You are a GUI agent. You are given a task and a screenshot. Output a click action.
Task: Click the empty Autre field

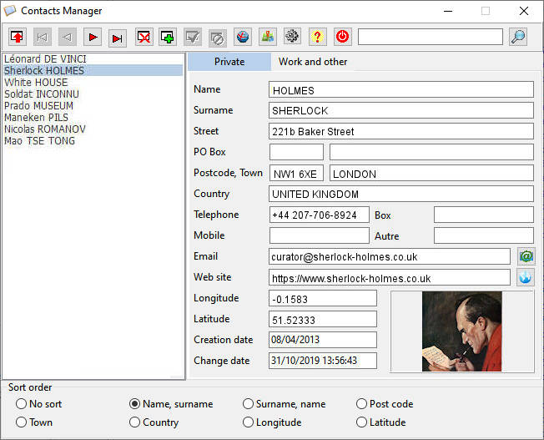coord(484,235)
